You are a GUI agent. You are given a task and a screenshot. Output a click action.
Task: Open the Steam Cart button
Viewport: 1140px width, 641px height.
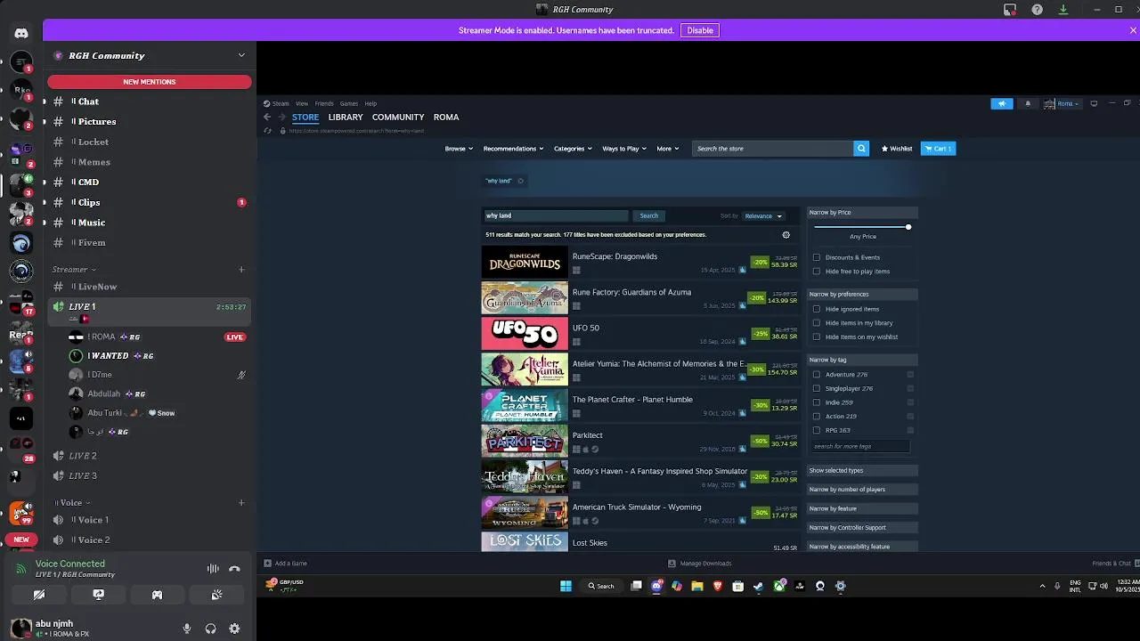coord(938,149)
